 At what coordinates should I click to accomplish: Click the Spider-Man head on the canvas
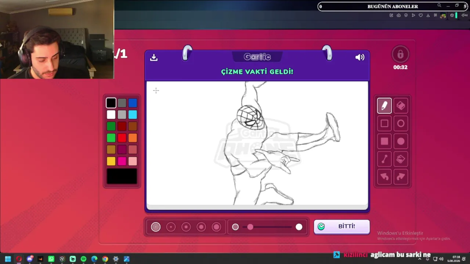(250, 117)
